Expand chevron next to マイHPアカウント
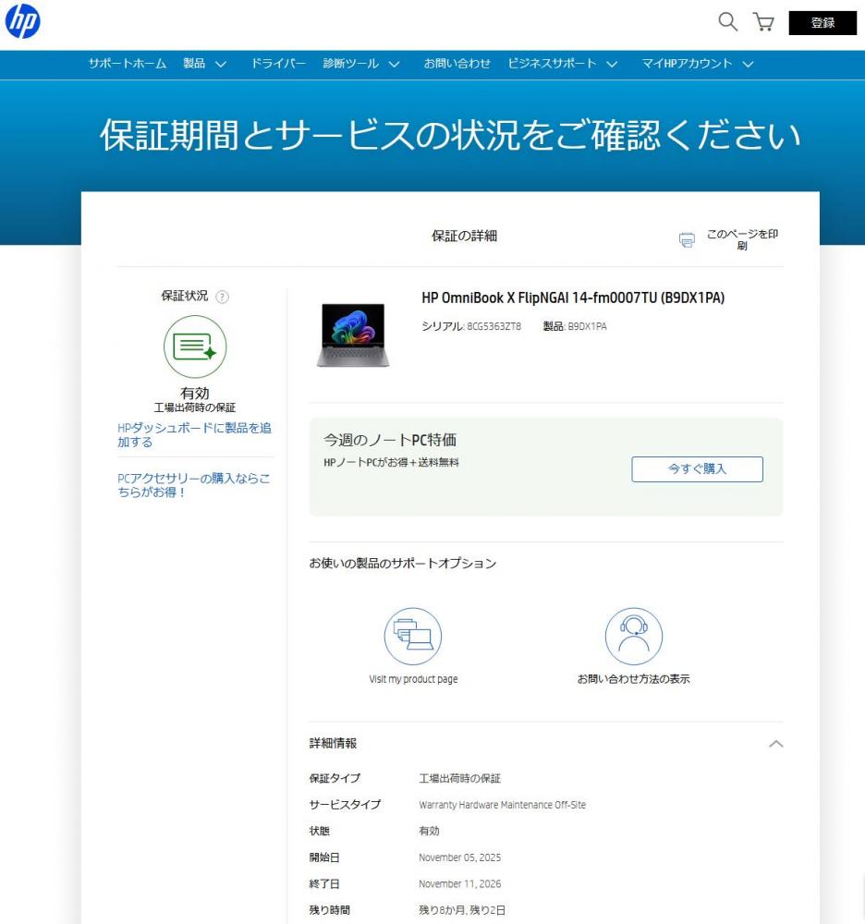 (x=748, y=65)
